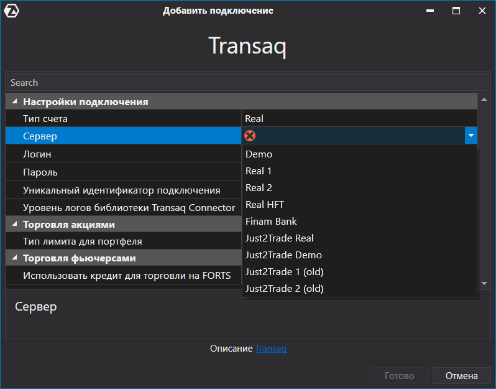496x389 pixels.
Task: Pick Just2Trade Real server
Action: 359,238
